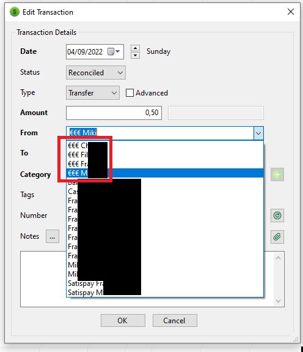Click the Cancel button

[x=175, y=320]
